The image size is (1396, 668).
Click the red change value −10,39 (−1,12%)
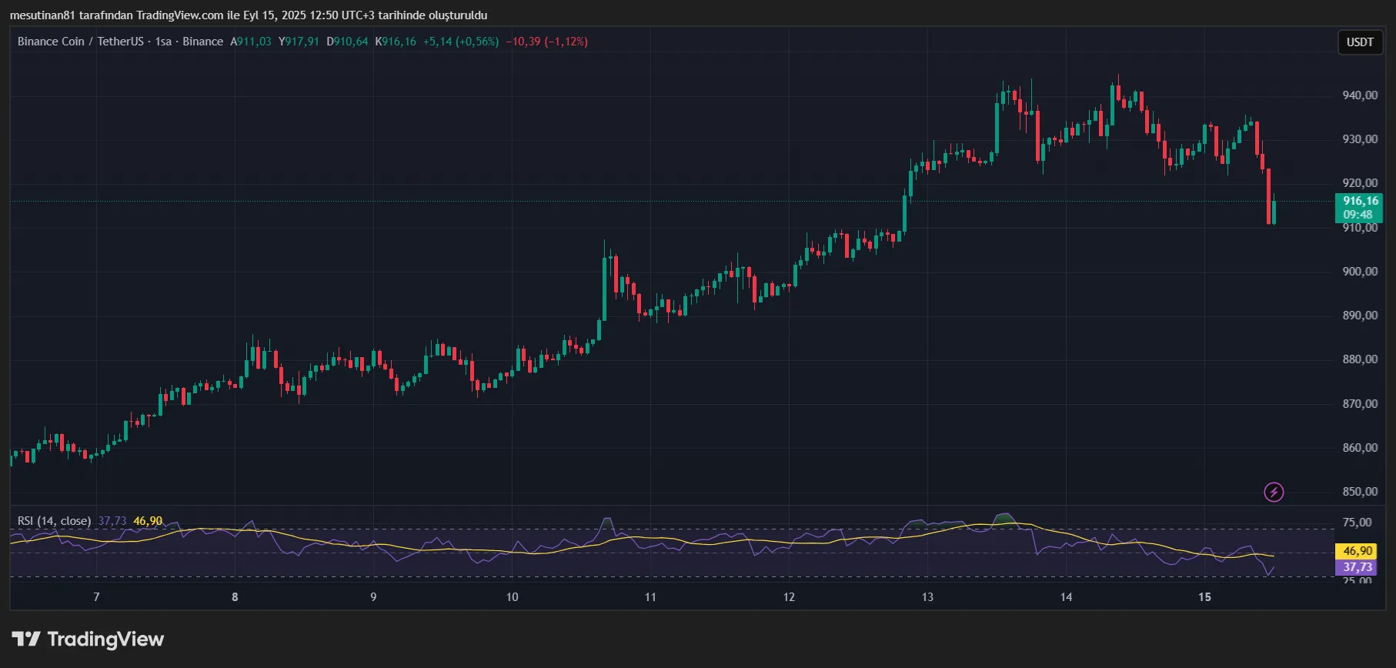pyautogui.click(x=547, y=42)
